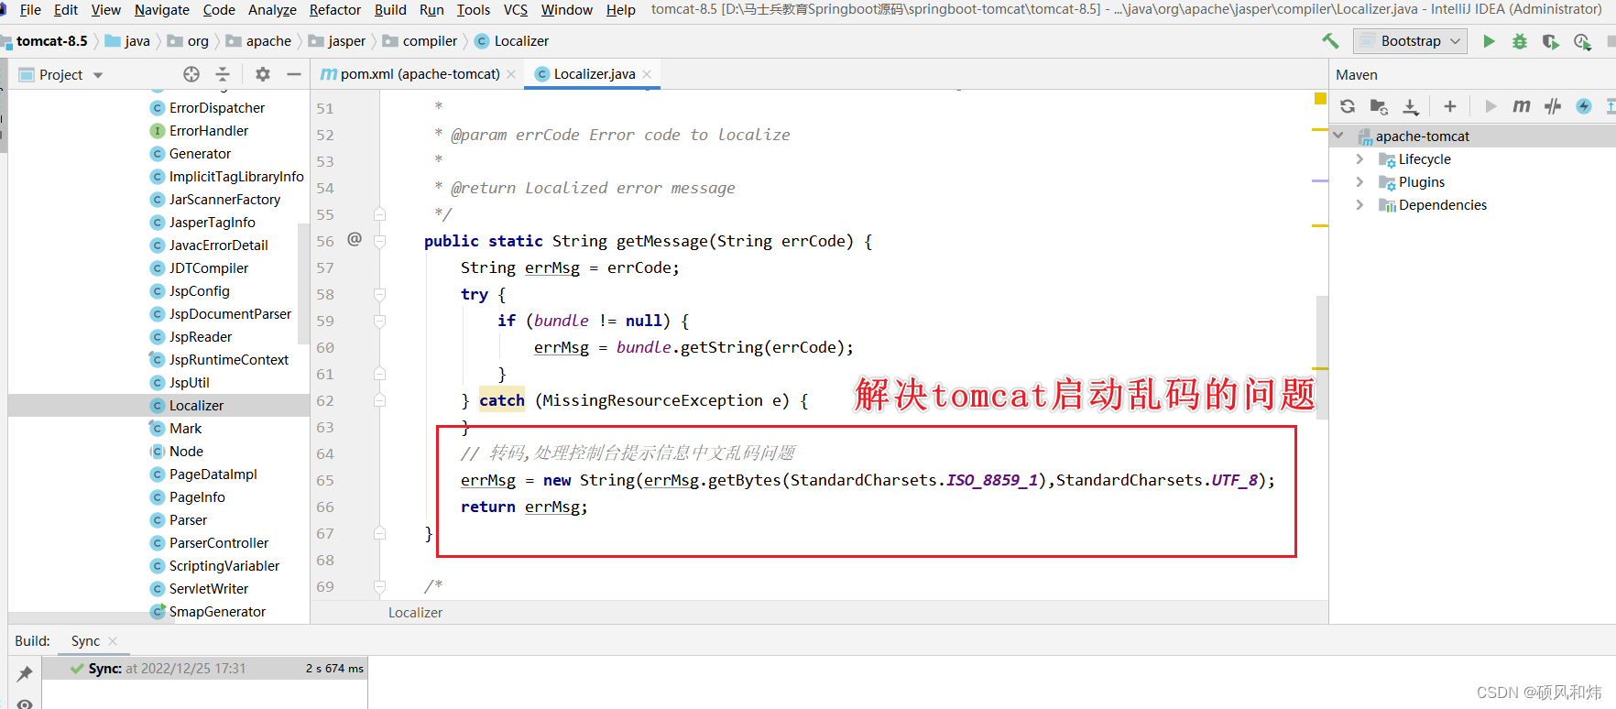Start debugging with the bug icon

(1520, 41)
